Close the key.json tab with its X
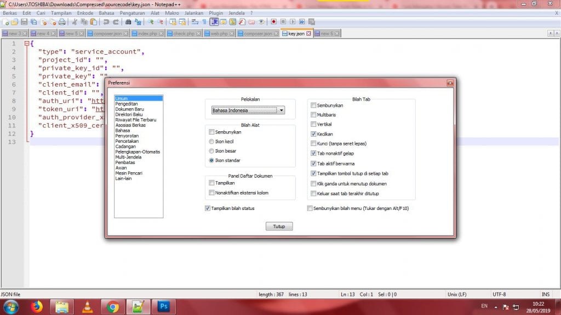This screenshot has width=561, height=315. 308,33
